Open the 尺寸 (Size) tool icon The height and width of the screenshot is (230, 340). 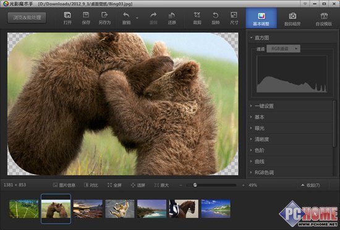click(x=234, y=15)
